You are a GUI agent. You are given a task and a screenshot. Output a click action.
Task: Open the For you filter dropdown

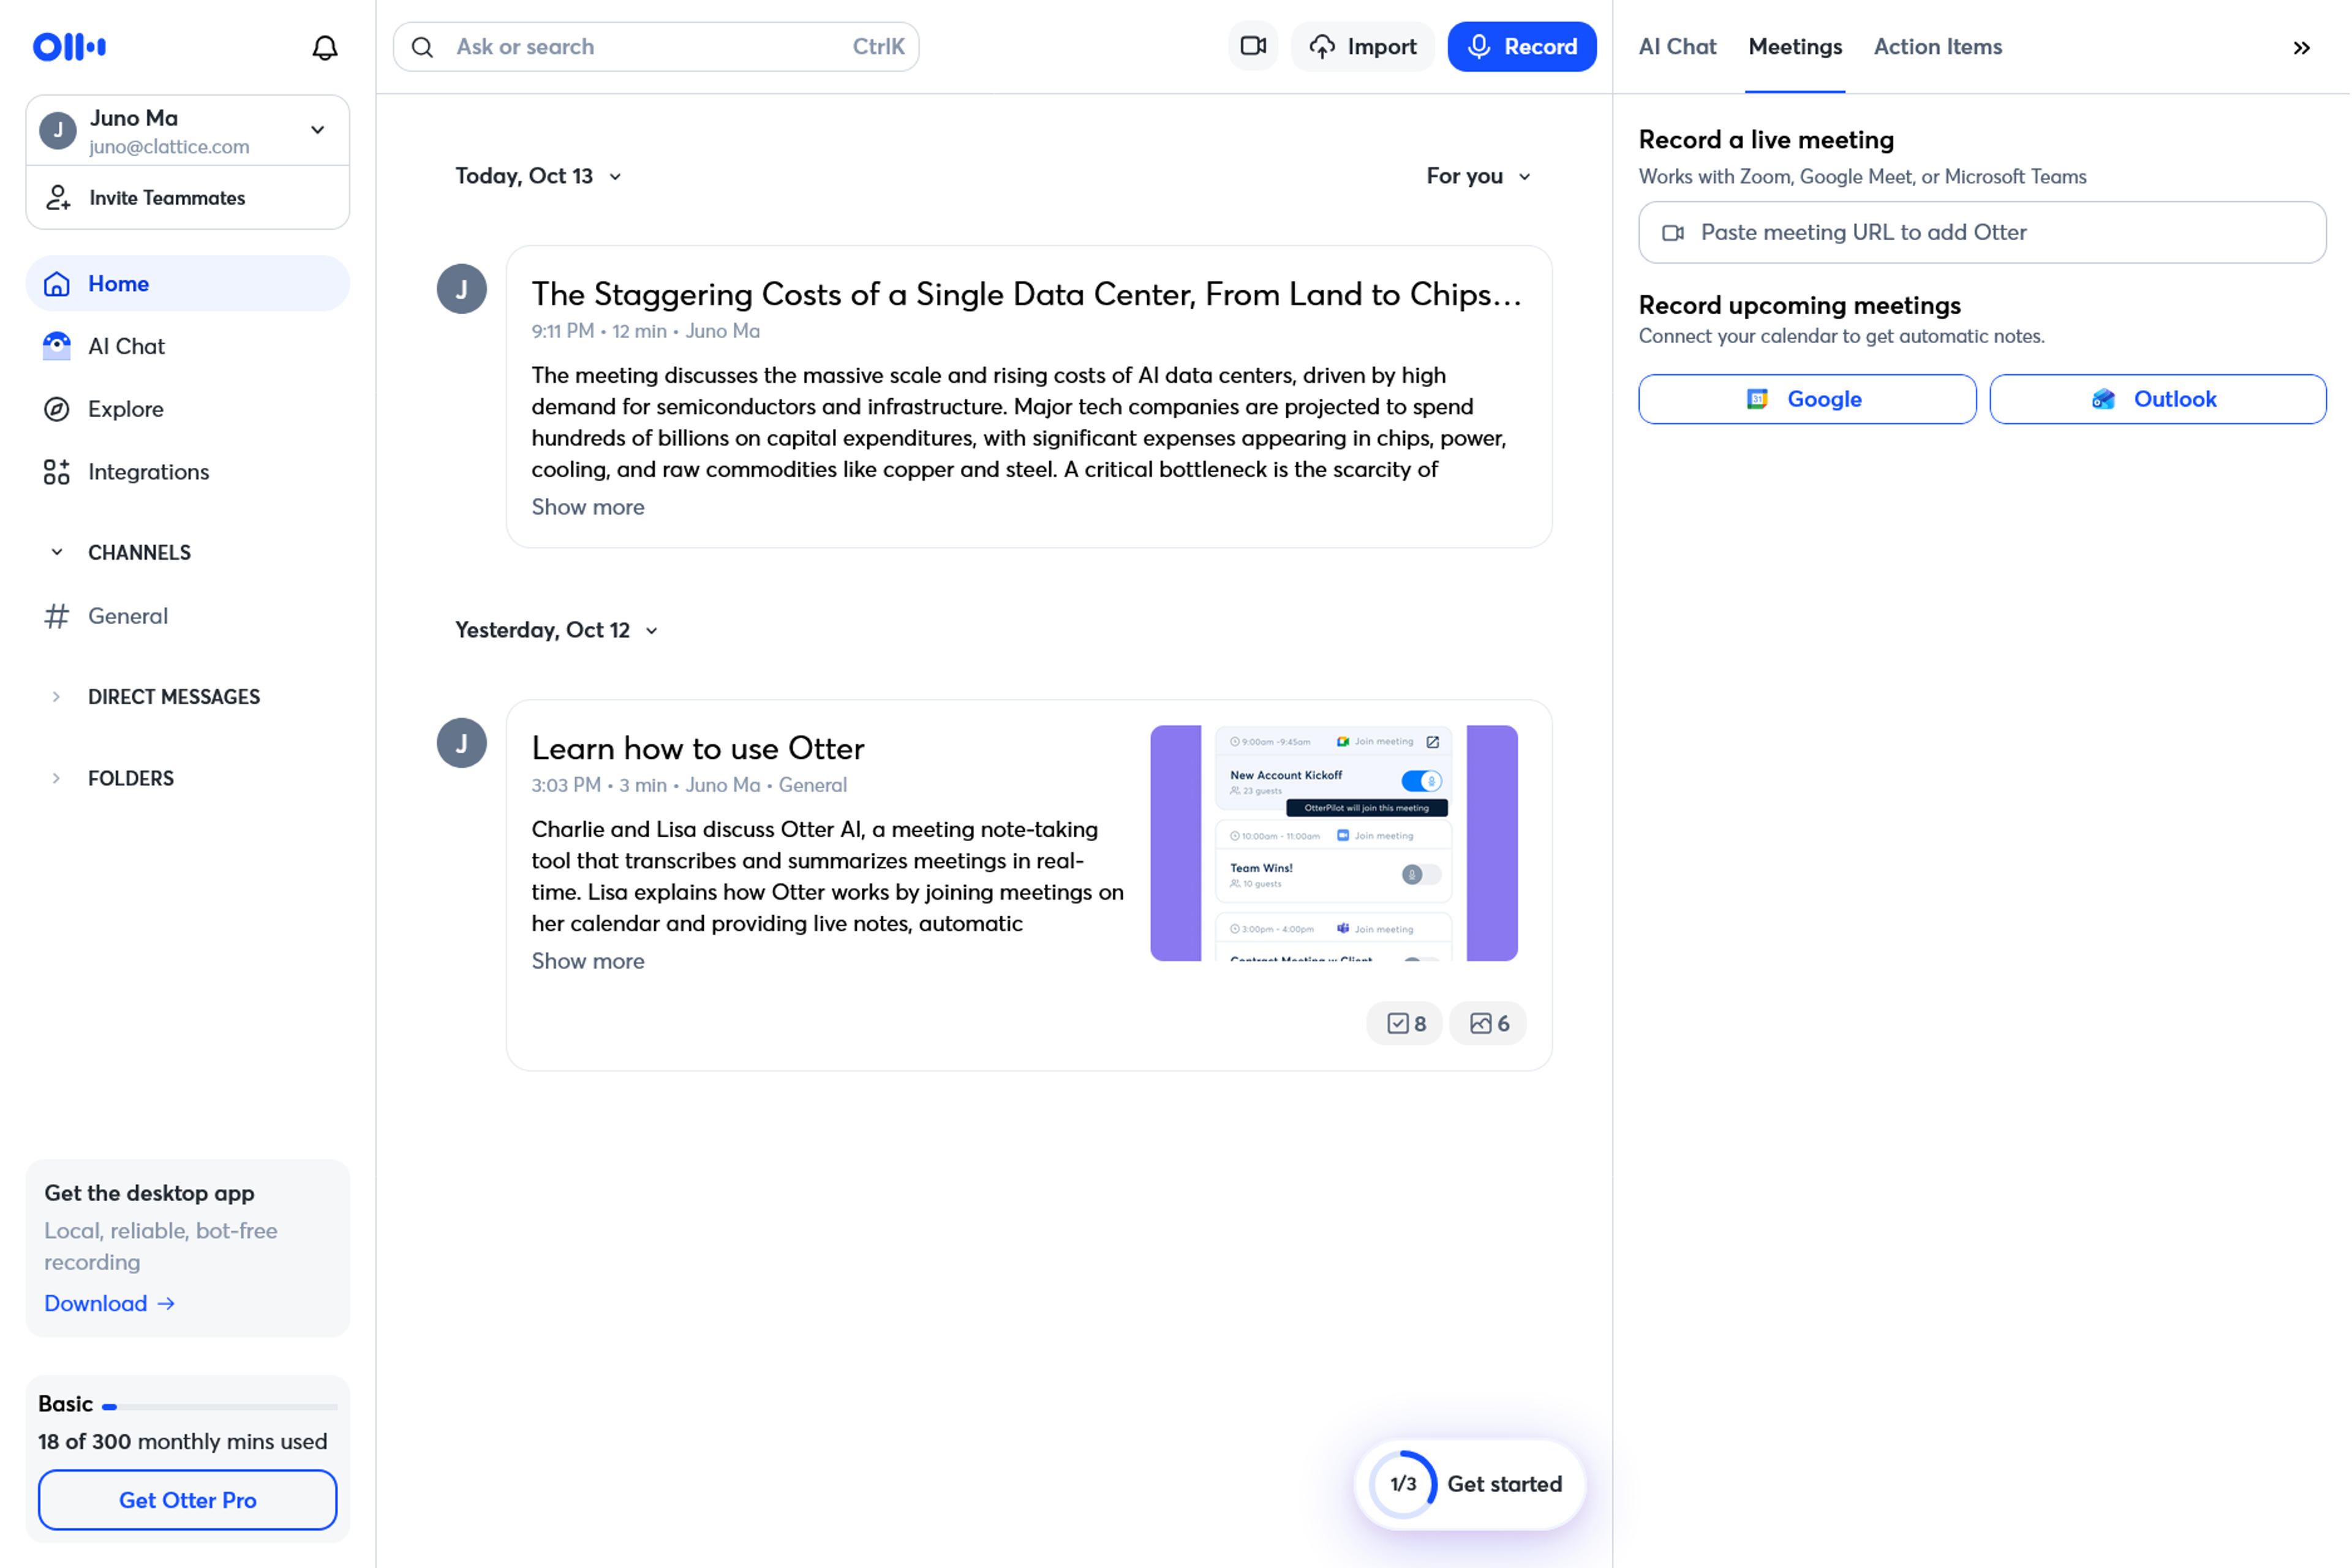(1479, 176)
